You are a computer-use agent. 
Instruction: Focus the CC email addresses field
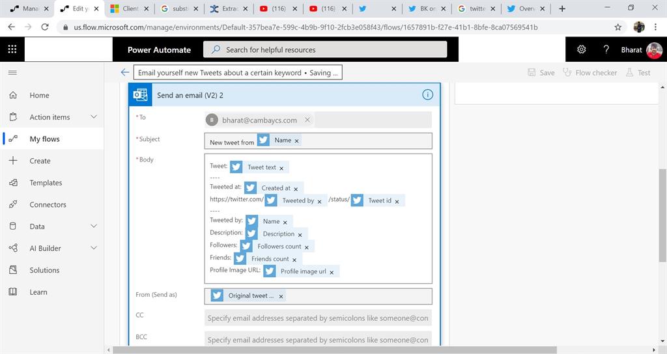click(x=318, y=318)
